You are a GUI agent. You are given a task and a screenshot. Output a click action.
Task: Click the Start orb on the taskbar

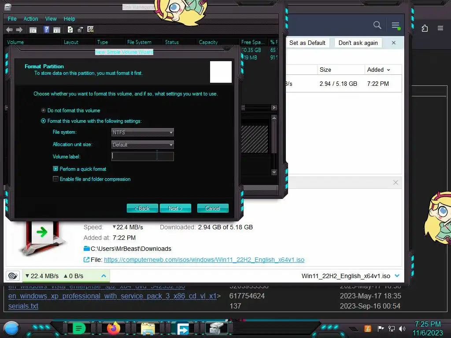pos(12,328)
